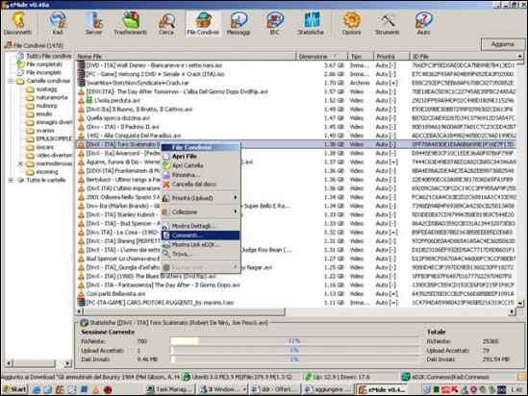Image resolution: width=528 pixels, height=396 pixels.
Task: Click the Disconnetti toolbar icon
Action: pos(18,23)
